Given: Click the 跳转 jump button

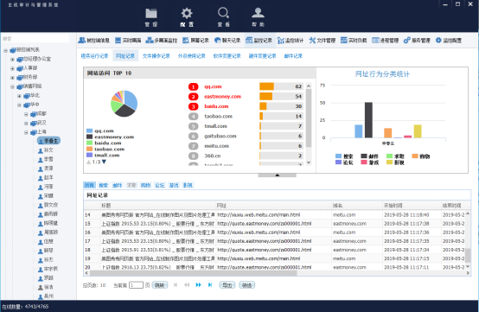Looking at the screenshot, I should pos(159,285).
